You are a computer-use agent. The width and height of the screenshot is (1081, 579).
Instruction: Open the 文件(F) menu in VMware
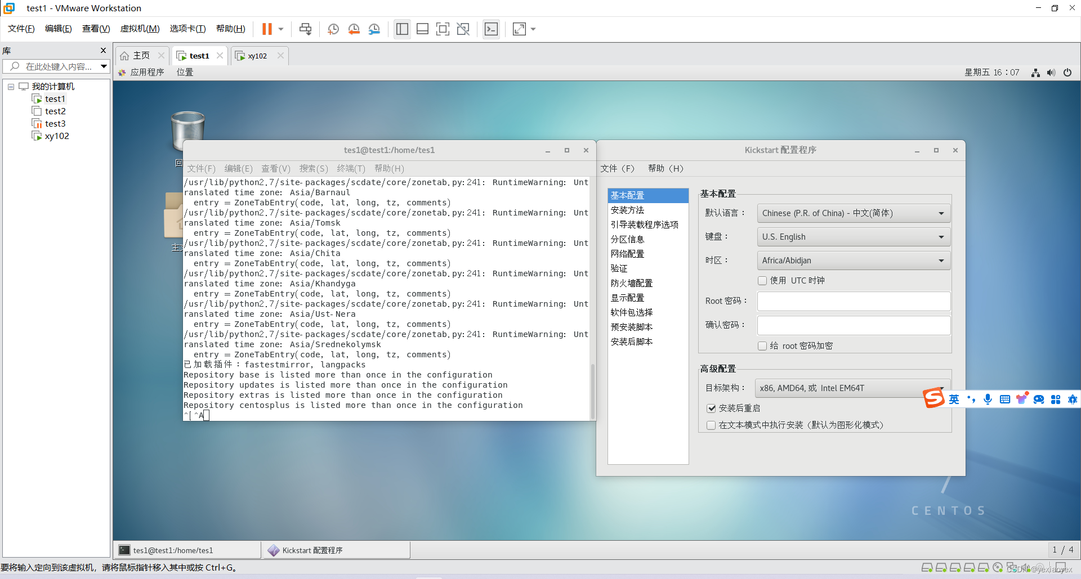tap(21, 29)
